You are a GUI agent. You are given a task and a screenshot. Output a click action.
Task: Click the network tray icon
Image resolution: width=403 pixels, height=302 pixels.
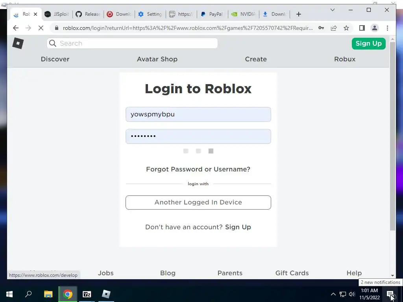[343, 294]
